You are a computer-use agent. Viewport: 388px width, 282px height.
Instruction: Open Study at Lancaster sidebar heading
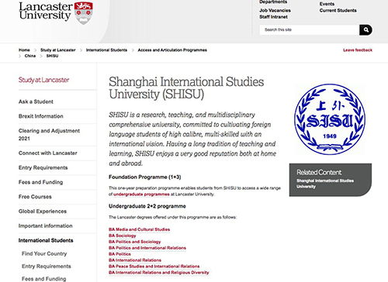point(43,80)
